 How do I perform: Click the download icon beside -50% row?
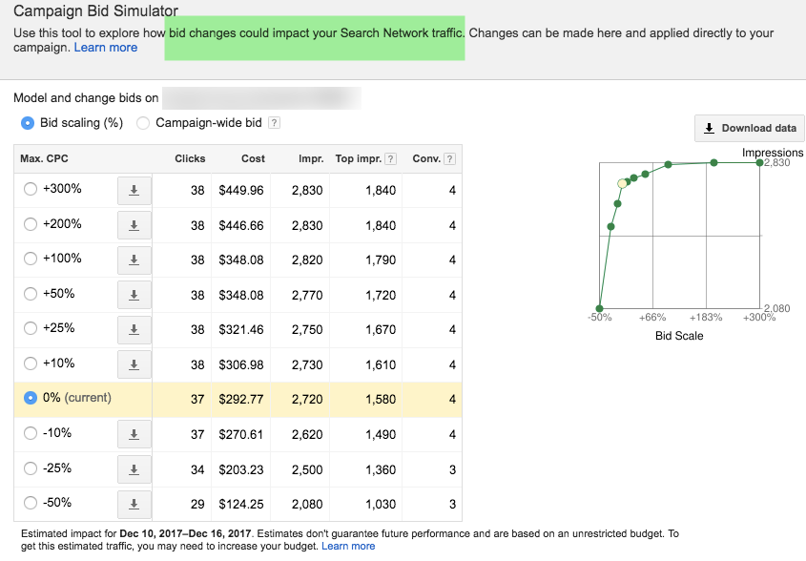coord(133,503)
